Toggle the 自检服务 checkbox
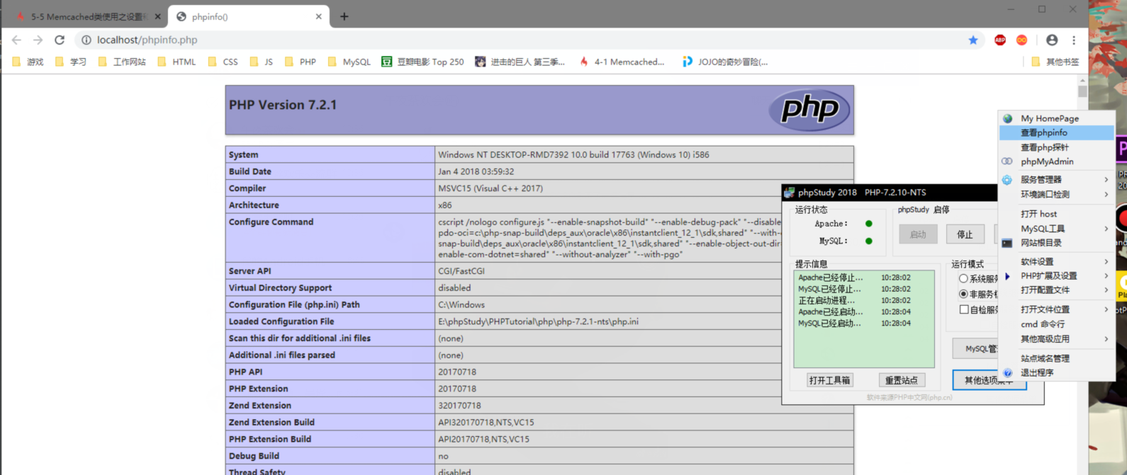The width and height of the screenshot is (1127, 475). pos(963,309)
